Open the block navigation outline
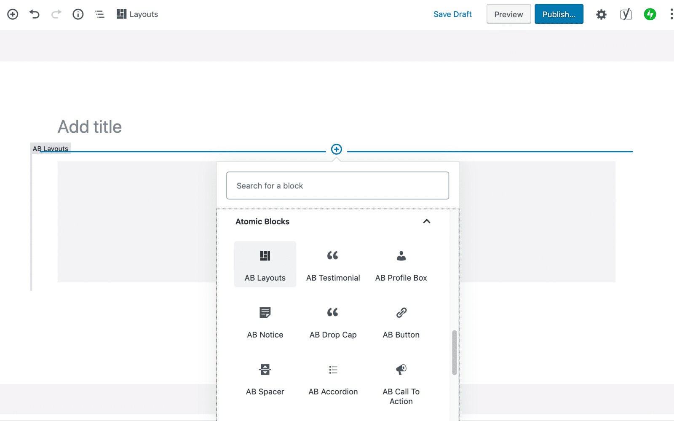This screenshot has height=421, width=674. (x=99, y=14)
